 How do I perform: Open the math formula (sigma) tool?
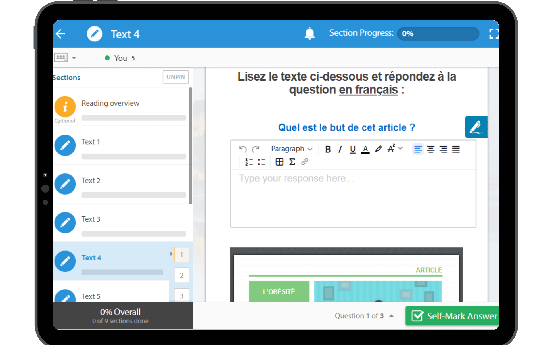pyautogui.click(x=292, y=162)
